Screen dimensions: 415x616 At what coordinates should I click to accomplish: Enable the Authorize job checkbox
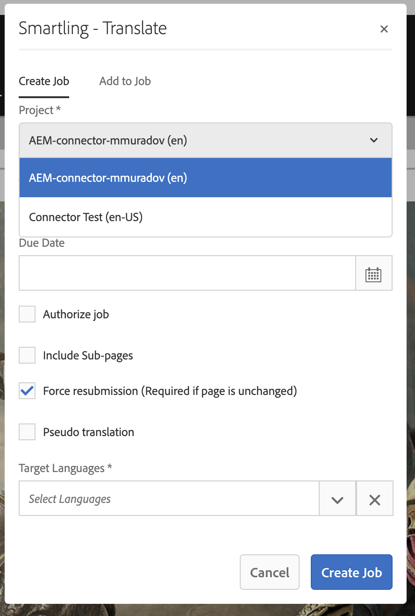(27, 314)
